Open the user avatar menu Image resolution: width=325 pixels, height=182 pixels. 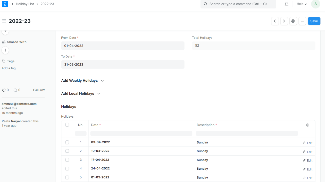tap(315, 4)
